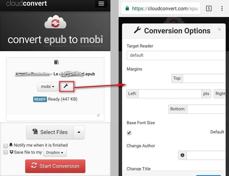Screen dimensions: 229x176
Task: Click the Right margin label field
Action: pyautogui.click(x=220, y=94)
